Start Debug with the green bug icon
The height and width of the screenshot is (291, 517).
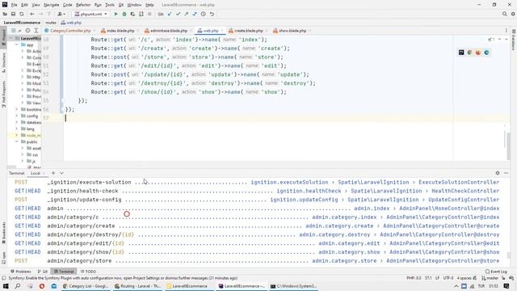point(124,15)
